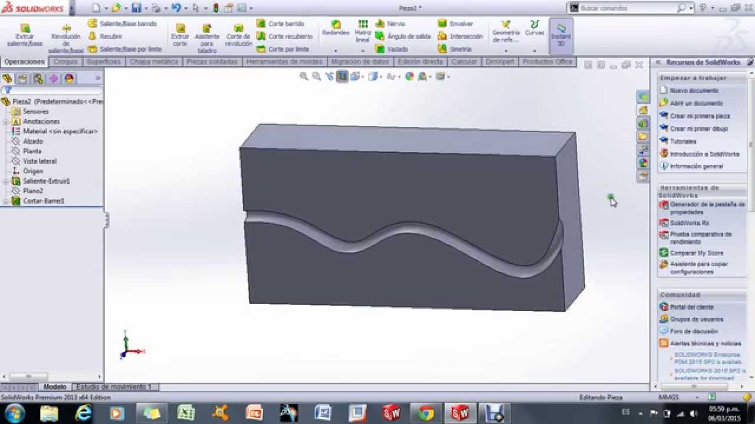
Task: Toggle section view in heads-up toolbar
Action: coord(343,77)
